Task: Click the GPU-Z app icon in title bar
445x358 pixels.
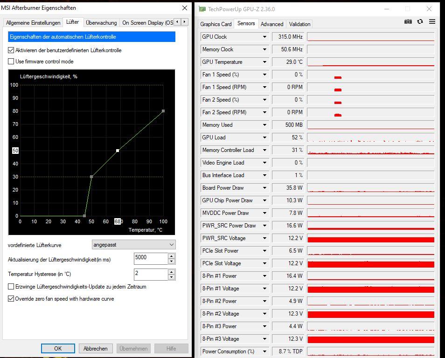Action: 202,9
